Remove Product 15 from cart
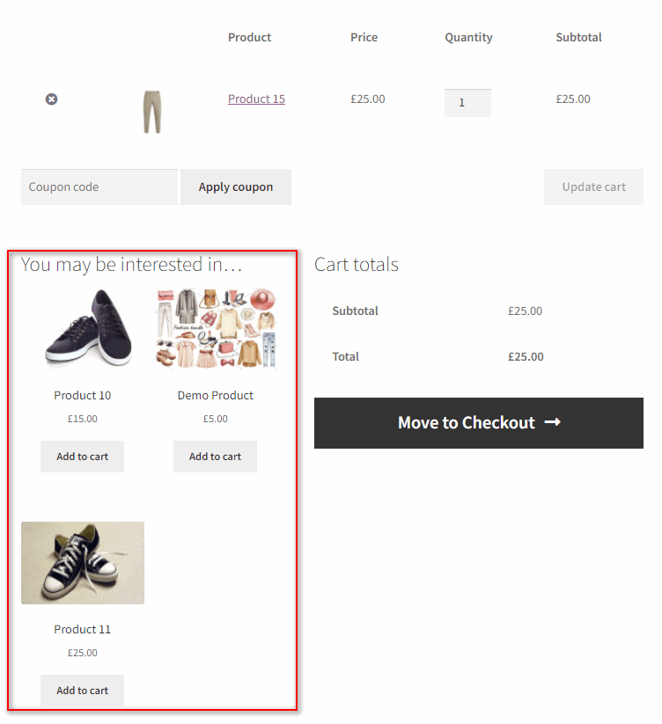This screenshot has height=724, width=662. [x=51, y=99]
